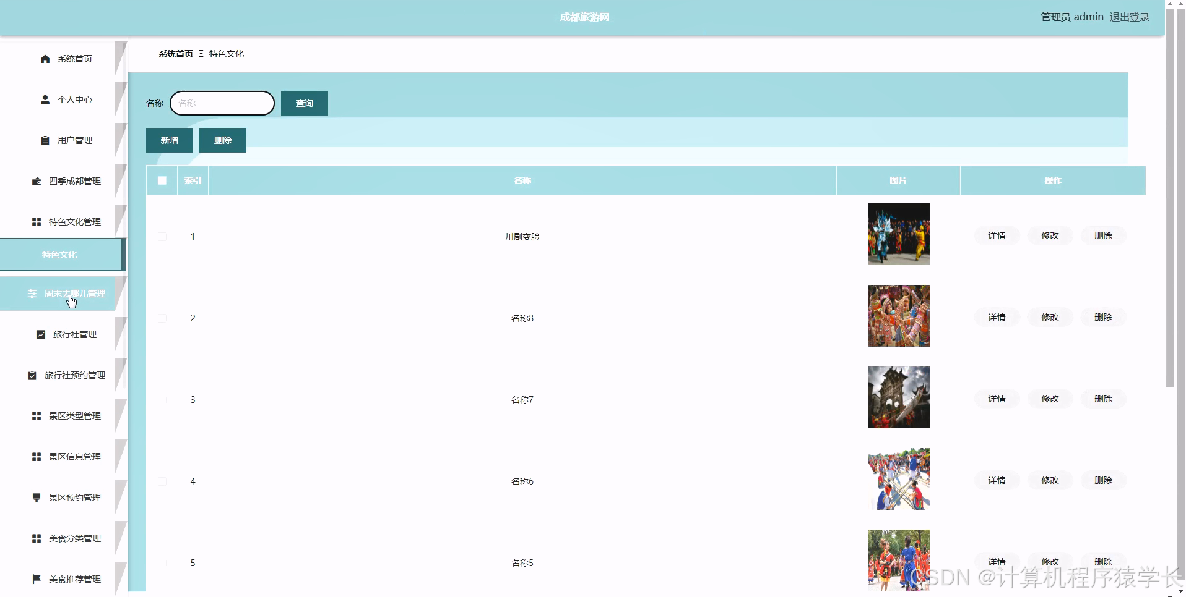This screenshot has width=1186, height=597.
Task: Click the grid icon beside 特色文化管理
Action: click(x=37, y=222)
